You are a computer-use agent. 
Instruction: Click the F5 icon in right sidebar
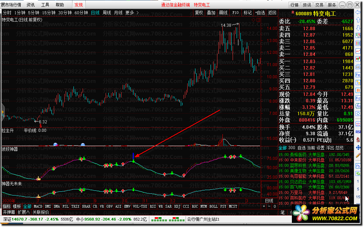pos(358,166)
